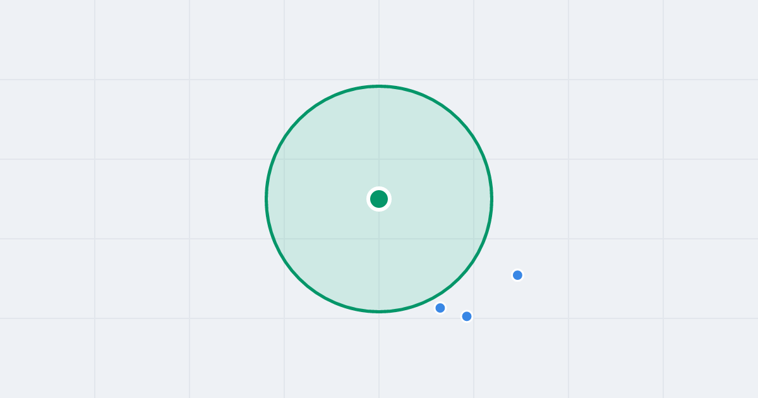758x398 pixels.
Task: Pick the lowest blue dot on the map
Action: 467,316
